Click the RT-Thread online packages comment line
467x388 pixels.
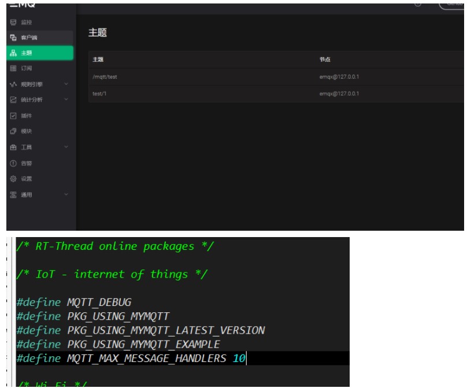tap(115, 246)
